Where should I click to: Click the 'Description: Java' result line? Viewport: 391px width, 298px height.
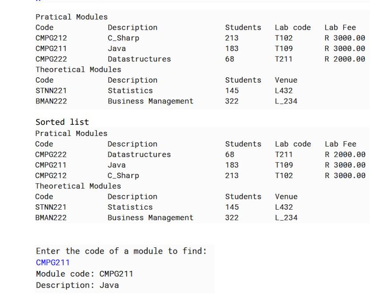[77, 285]
